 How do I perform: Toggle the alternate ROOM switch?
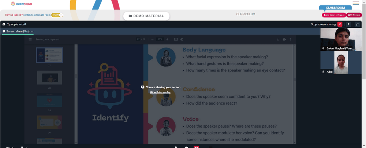(x=57, y=15)
